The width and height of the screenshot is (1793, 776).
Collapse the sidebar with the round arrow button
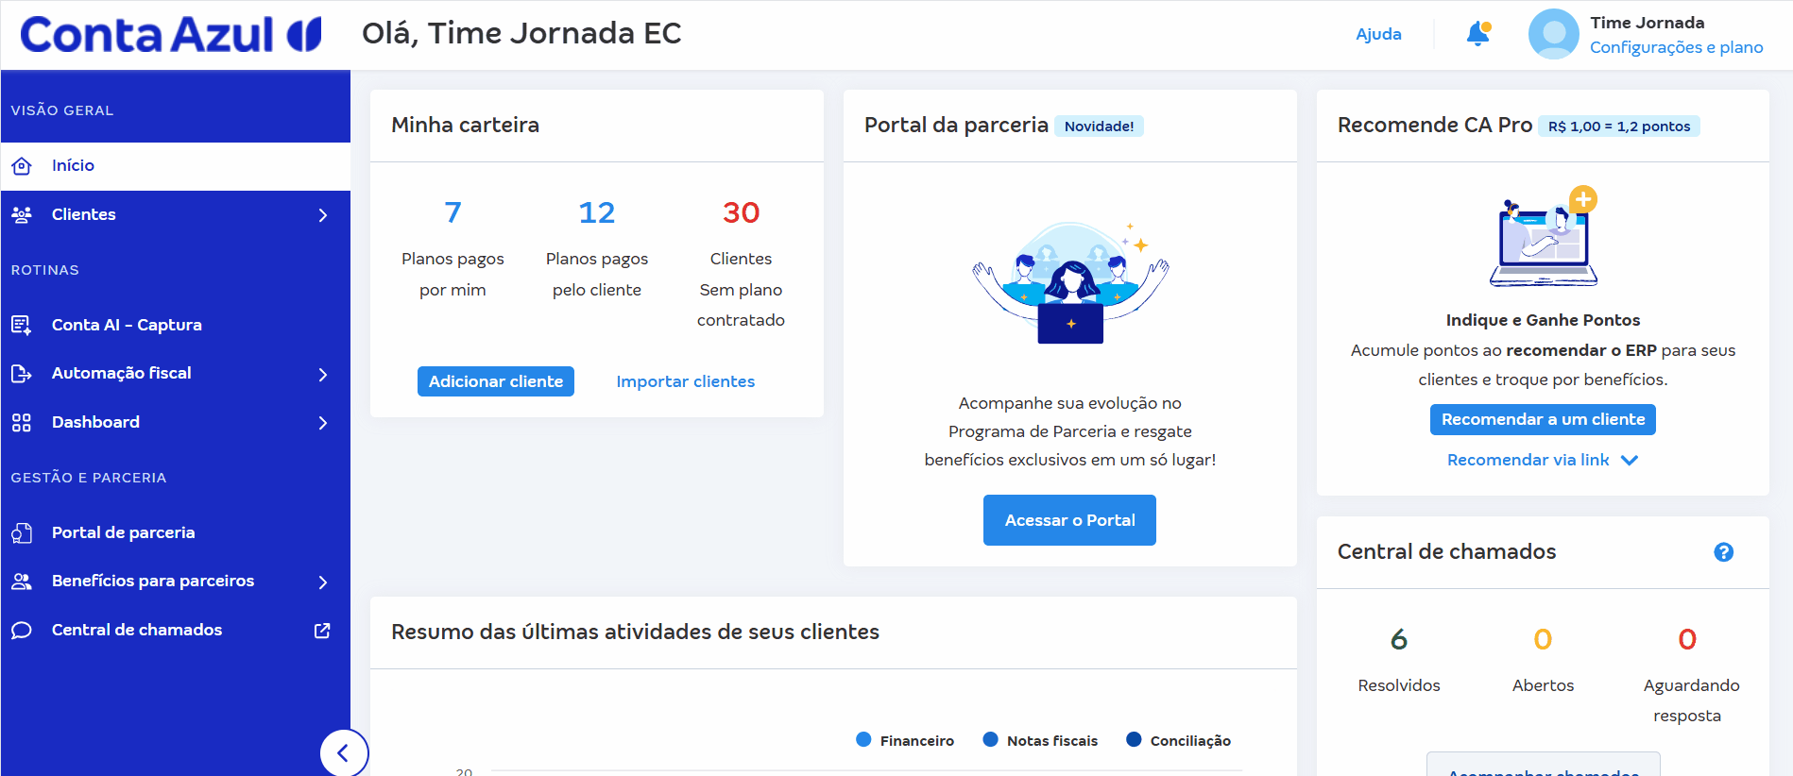(x=344, y=752)
